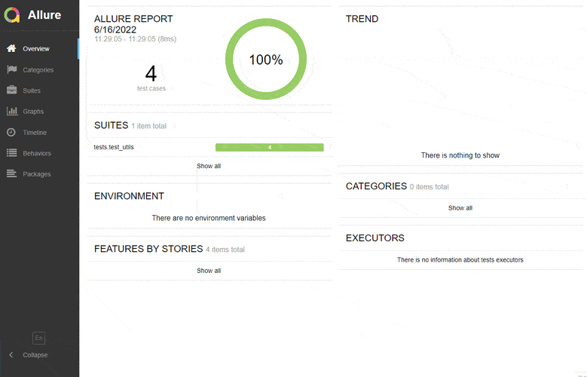Screen dimensions: 587x377
Task: Click the Allure logo icon
Action: 11,15
